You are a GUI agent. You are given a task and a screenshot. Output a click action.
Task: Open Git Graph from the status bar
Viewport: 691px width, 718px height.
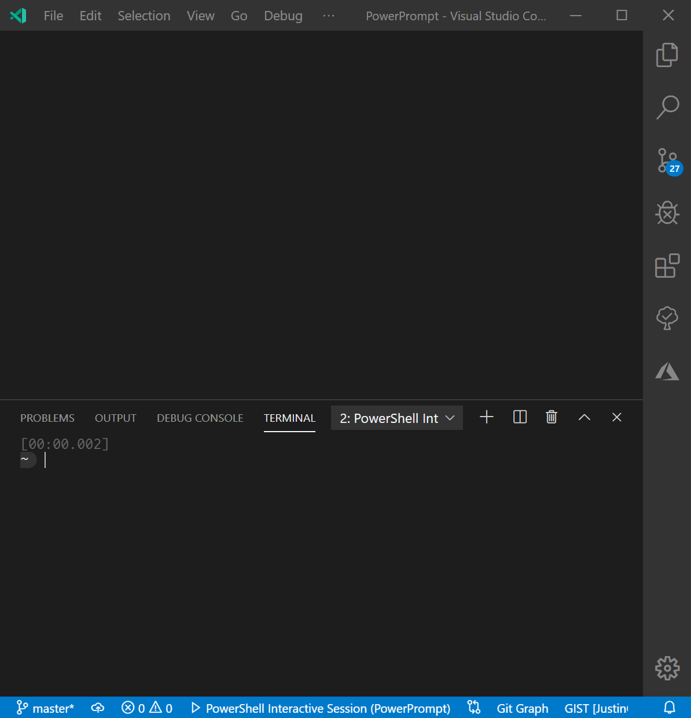(522, 708)
